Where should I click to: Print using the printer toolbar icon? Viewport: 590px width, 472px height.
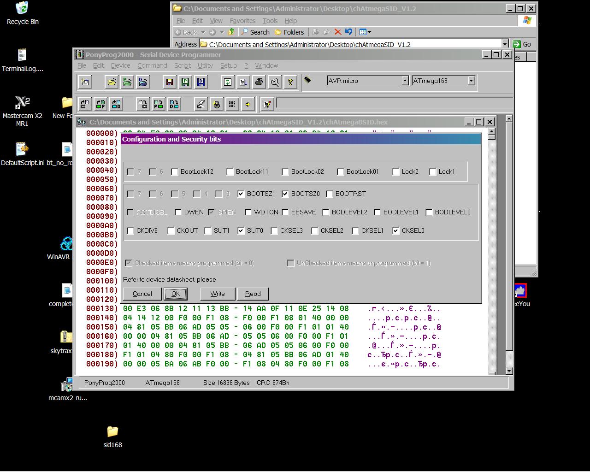point(259,82)
